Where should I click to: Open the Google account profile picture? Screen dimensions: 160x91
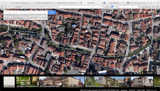click(155, 12)
